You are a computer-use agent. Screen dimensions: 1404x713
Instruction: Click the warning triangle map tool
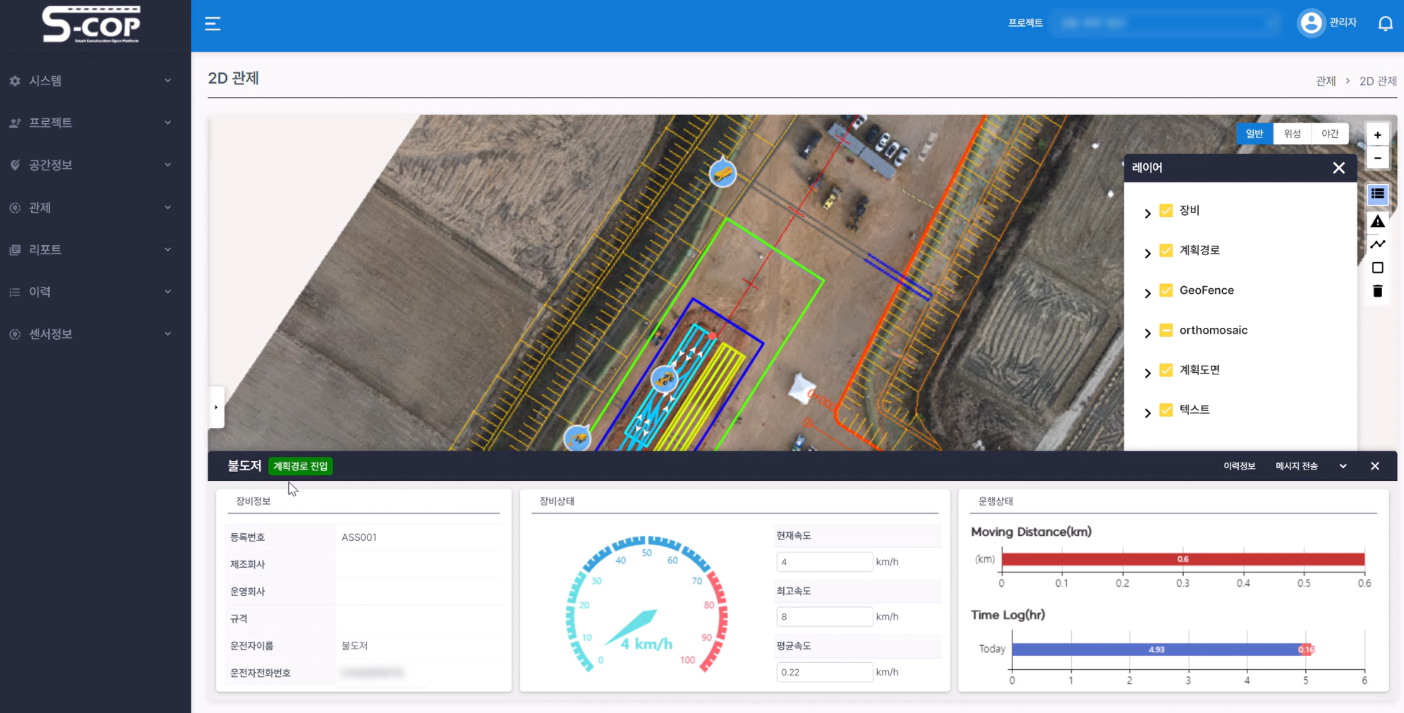pyautogui.click(x=1377, y=222)
